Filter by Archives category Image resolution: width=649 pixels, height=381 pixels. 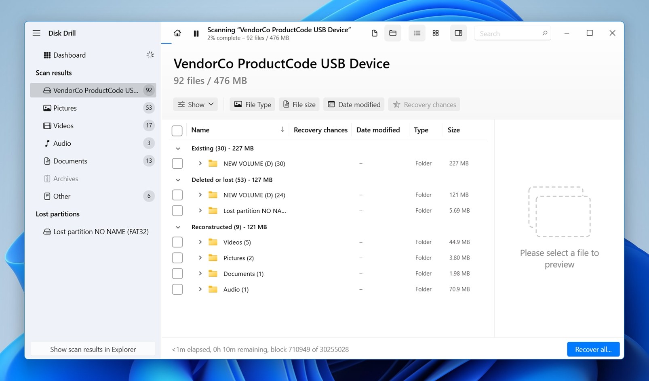point(93,178)
